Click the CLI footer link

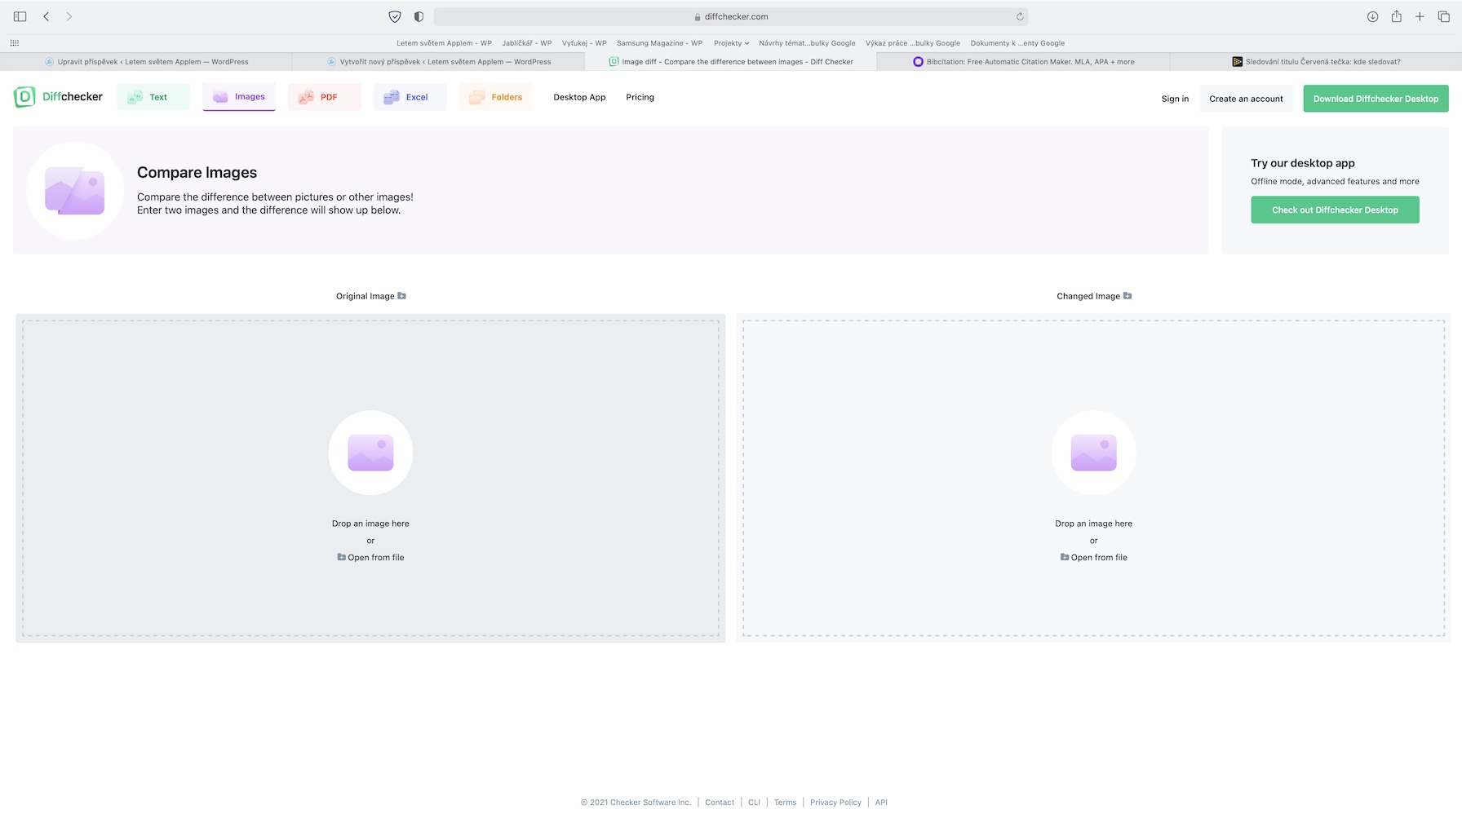click(x=754, y=802)
